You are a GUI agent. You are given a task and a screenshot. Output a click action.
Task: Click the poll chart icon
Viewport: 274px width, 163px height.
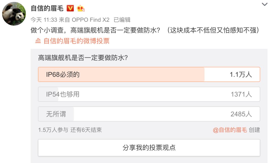(38, 41)
